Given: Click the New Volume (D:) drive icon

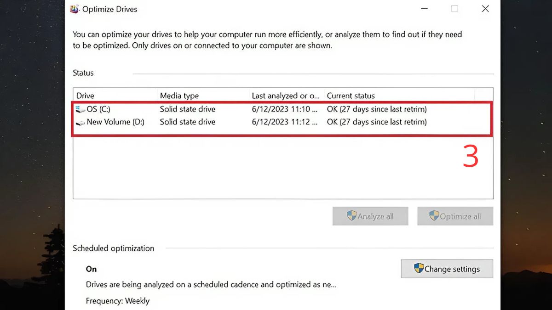Looking at the screenshot, I should (80, 122).
